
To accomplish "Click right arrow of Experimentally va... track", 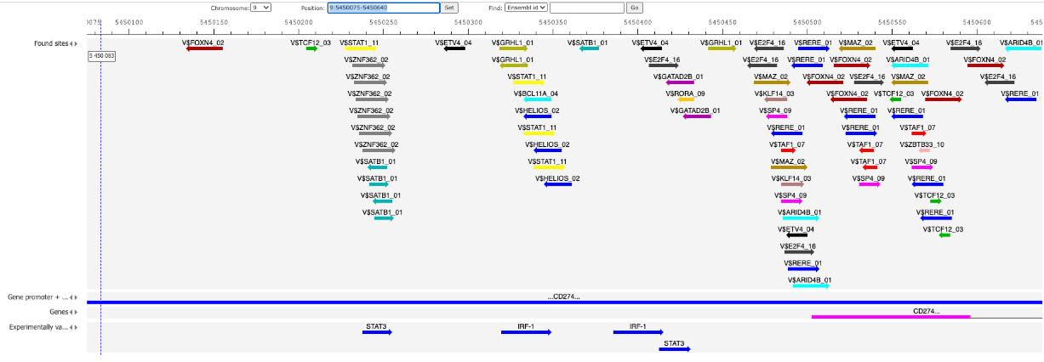I will click(x=77, y=327).
